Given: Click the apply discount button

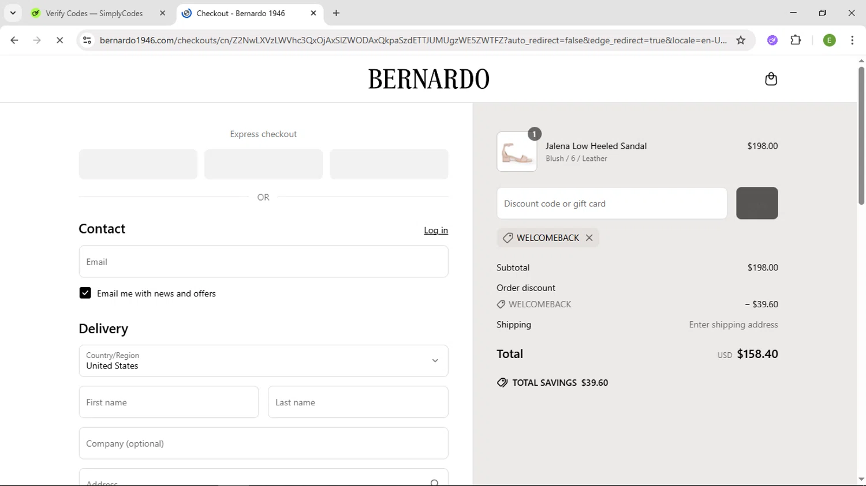Looking at the screenshot, I should pos(757,203).
